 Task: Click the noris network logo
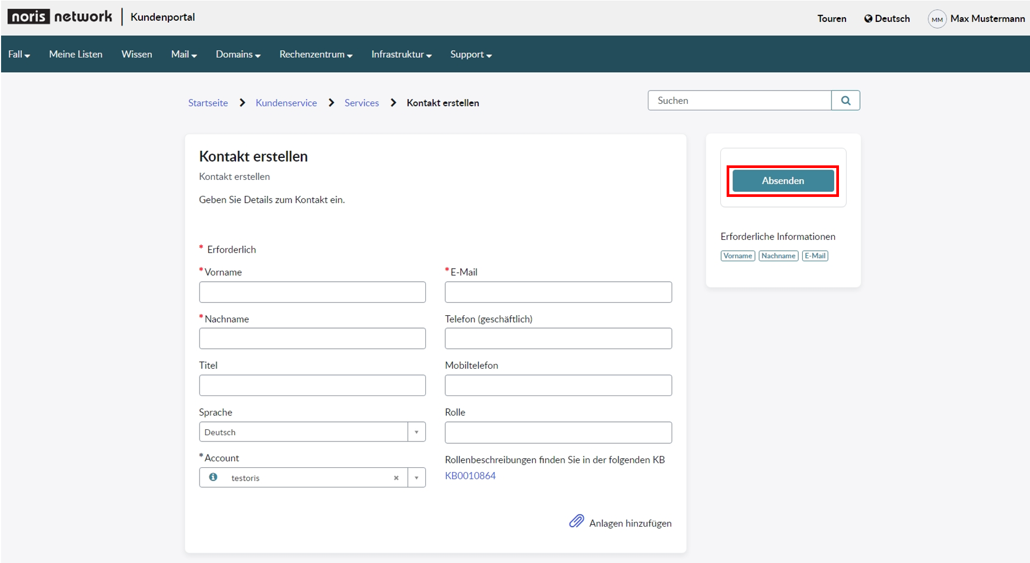tap(60, 17)
